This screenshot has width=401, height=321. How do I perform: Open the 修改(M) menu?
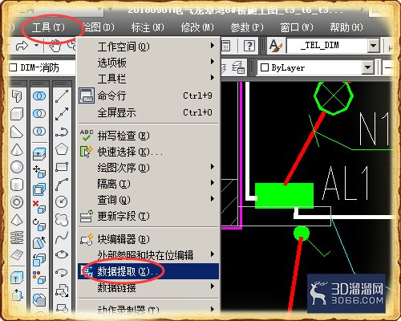197,27
